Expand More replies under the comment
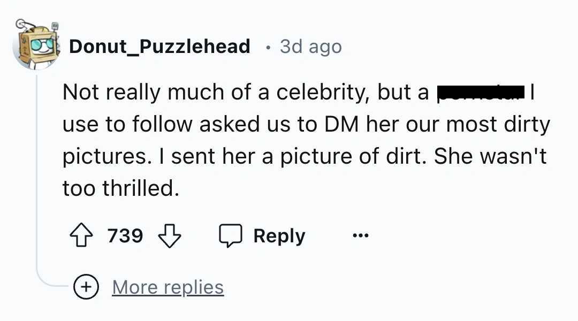Screen dimensions: 578x321 click(x=168, y=288)
